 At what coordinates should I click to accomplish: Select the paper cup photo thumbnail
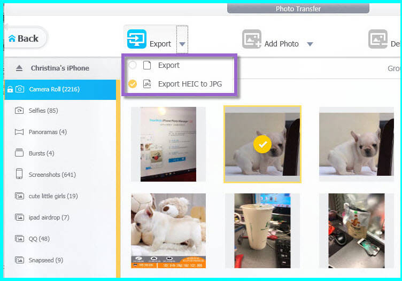pyautogui.click(x=262, y=231)
